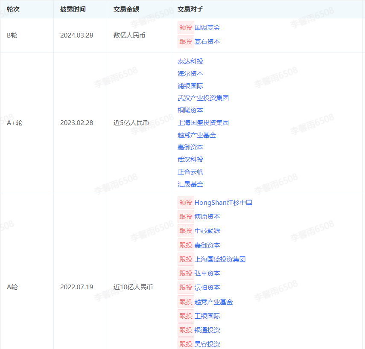
Task: Select the date 2022.07.19
Action: tap(76, 287)
